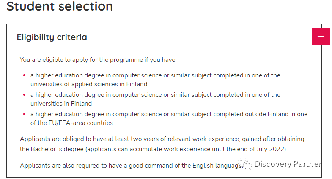
Task: Click the English language requirement sentence
Action: [x=131, y=166]
